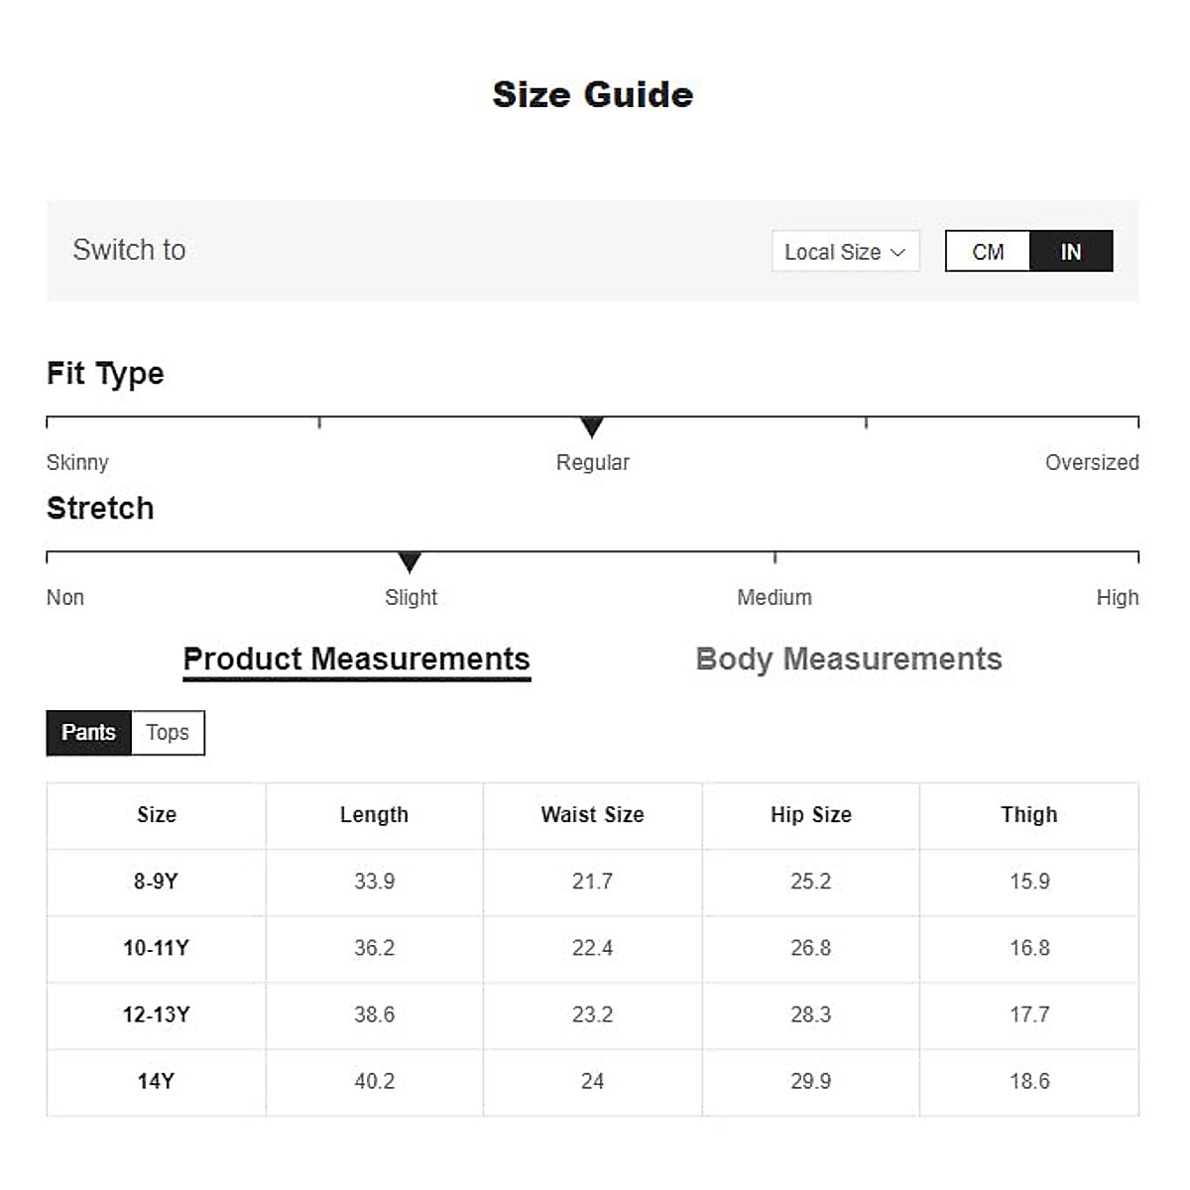
Task: Click the Waist Size column header
Action: pos(592,815)
